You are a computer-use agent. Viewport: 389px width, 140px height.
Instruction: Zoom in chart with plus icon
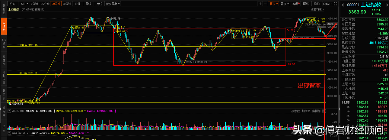[260, 4]
